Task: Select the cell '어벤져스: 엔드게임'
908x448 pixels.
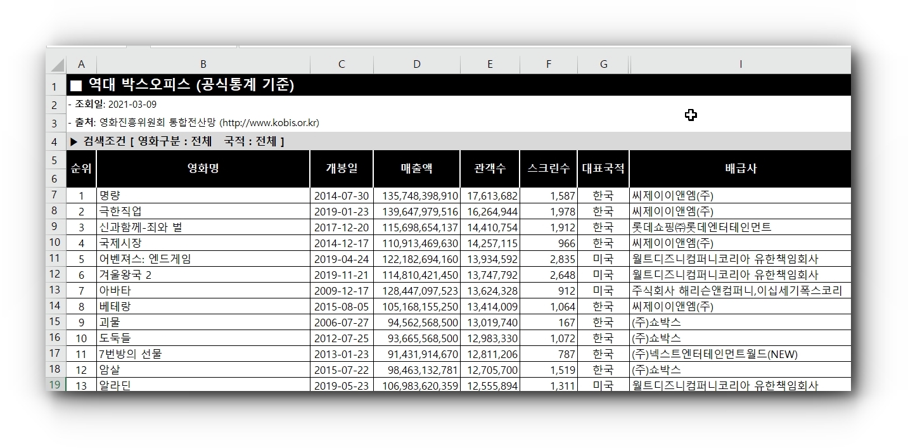Action: [203, 259]
